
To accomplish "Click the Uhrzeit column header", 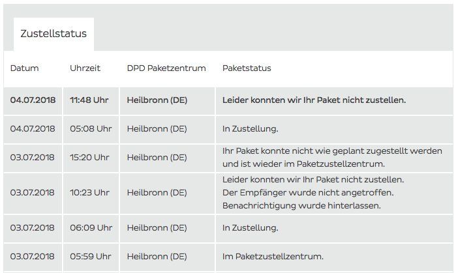I will (85, 68).
